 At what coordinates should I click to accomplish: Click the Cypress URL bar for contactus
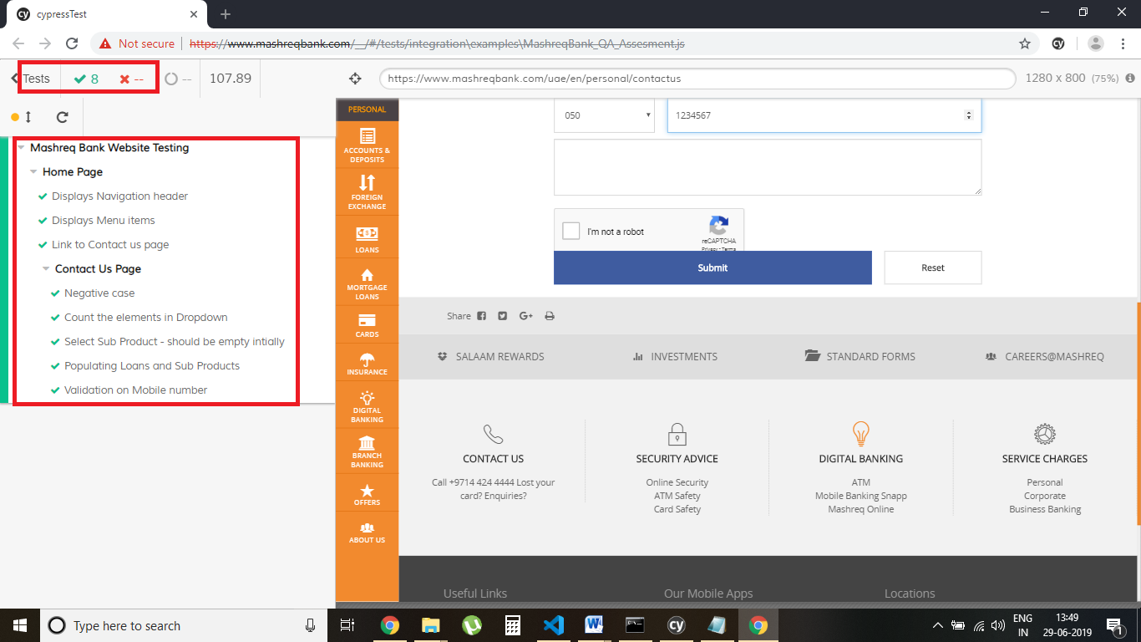tap(697, 79)
